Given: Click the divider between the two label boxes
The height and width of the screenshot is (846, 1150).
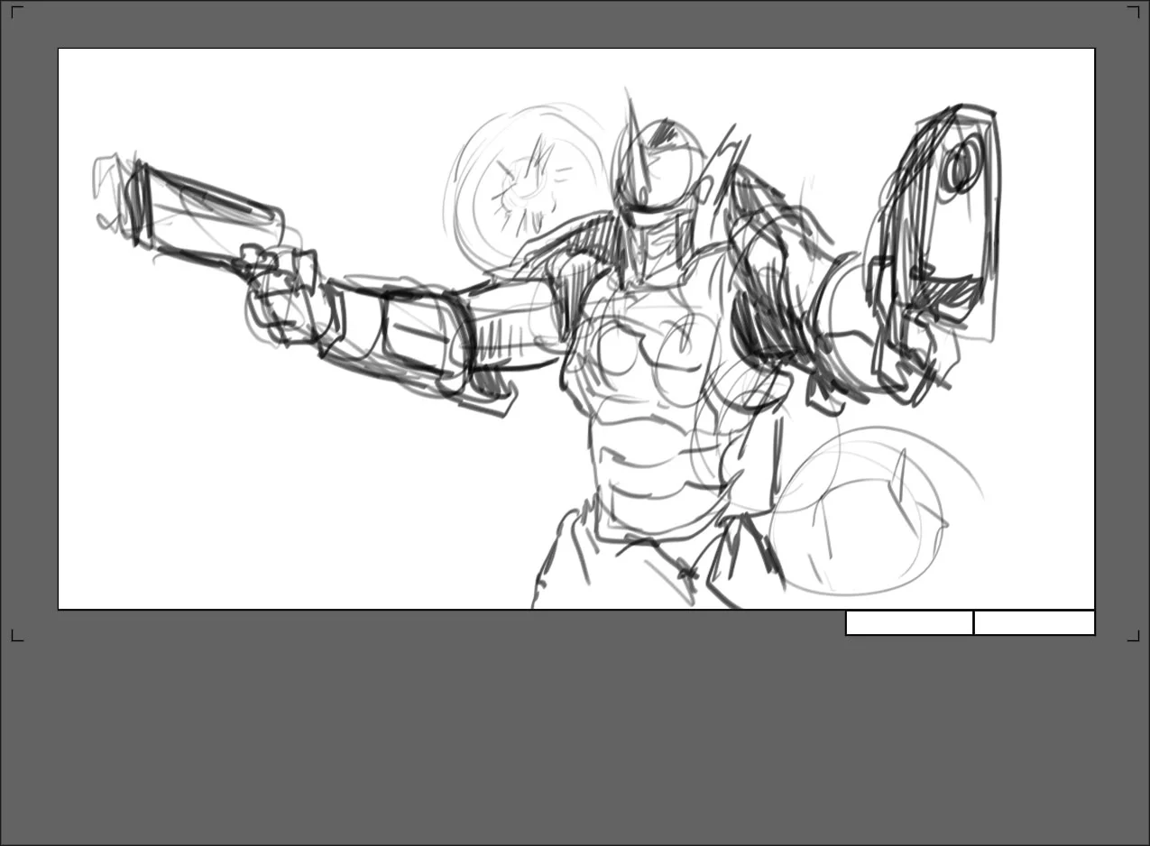Looking at the screenshot, I should 974,623.
